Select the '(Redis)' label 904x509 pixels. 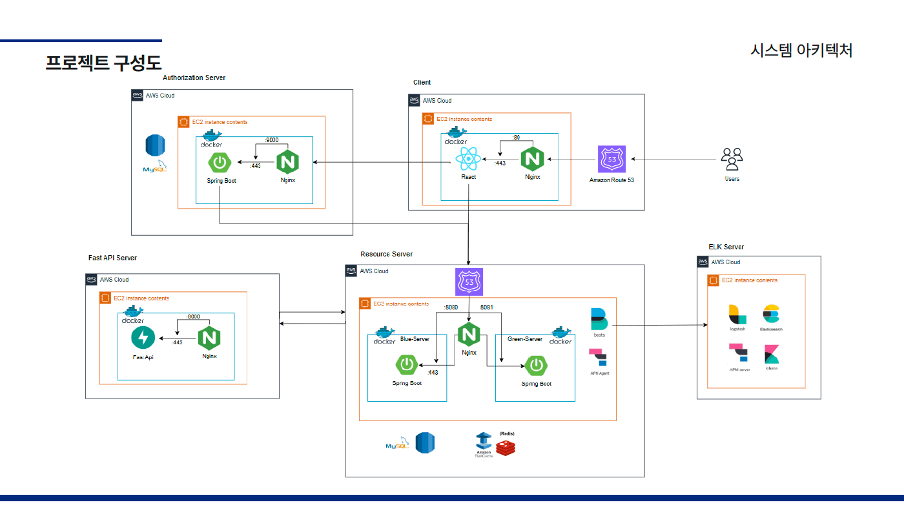506,433
